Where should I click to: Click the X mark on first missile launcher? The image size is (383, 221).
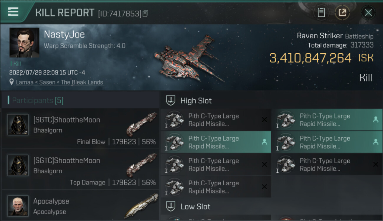pos(264,120)
